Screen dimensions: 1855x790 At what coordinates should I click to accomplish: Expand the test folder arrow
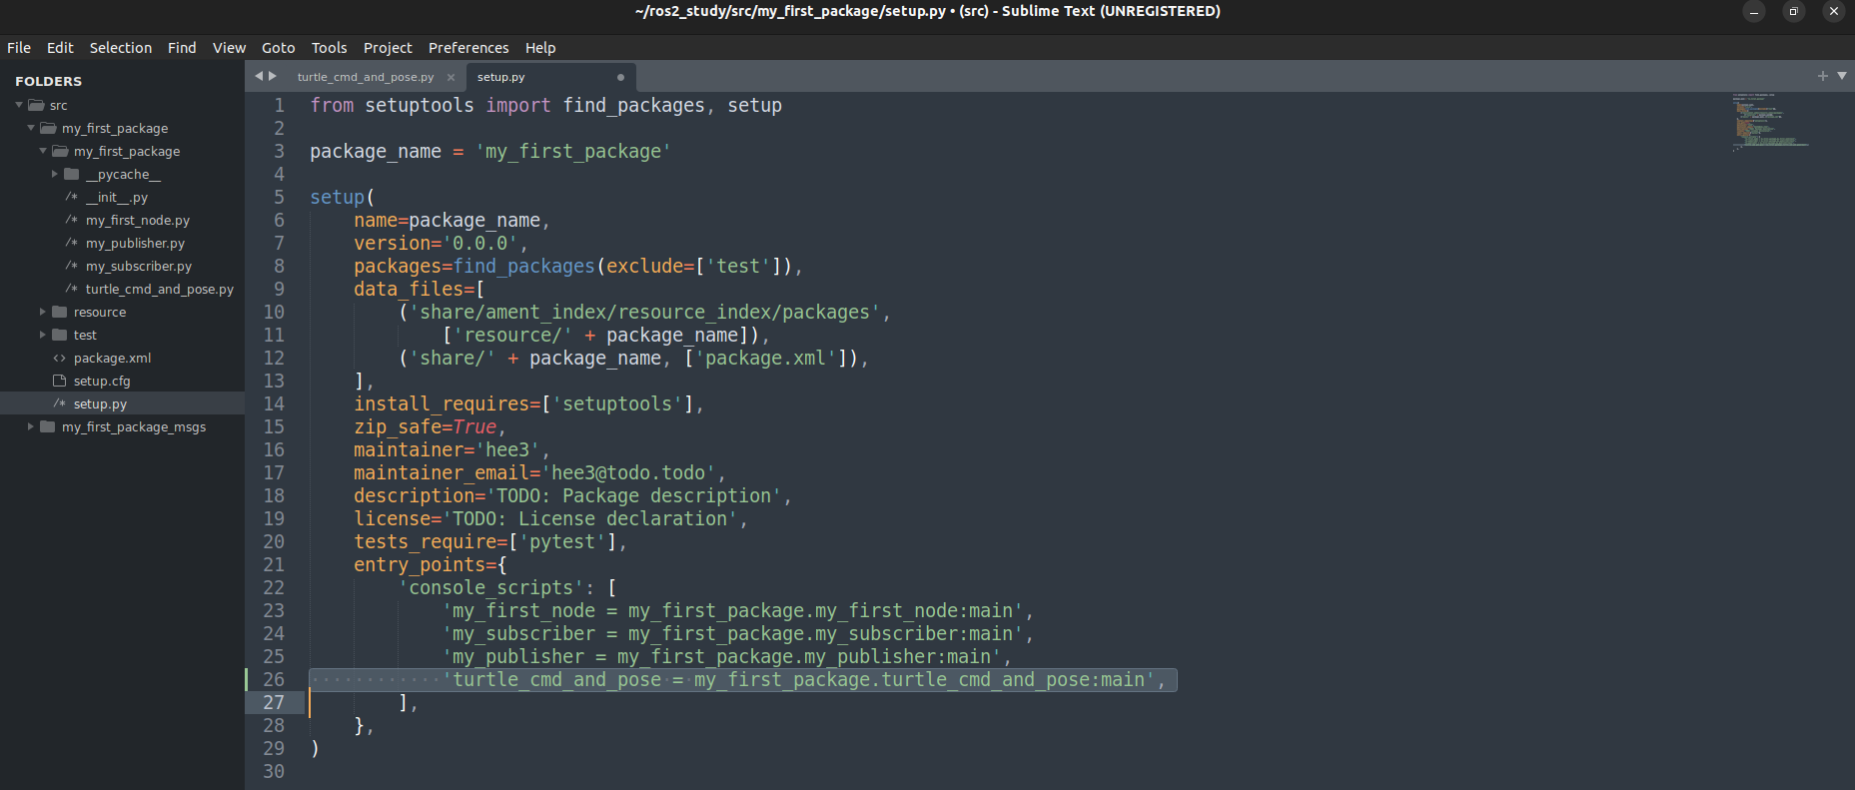pos(43,335)
